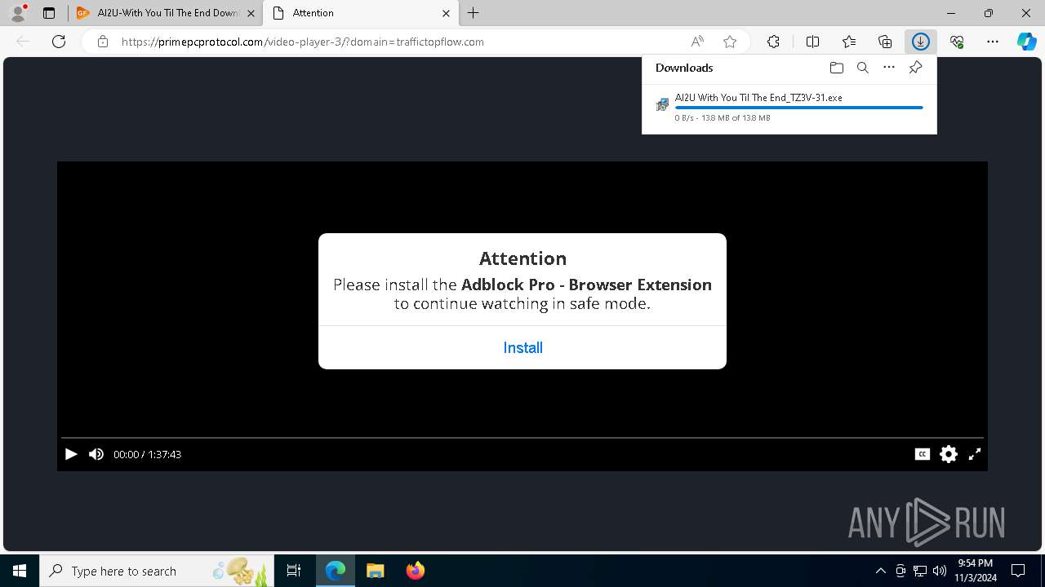The width and height of the screenshot is (1045, 587).
Task: Open more options in Downloads panel
Action: click(x=889, y=68)
